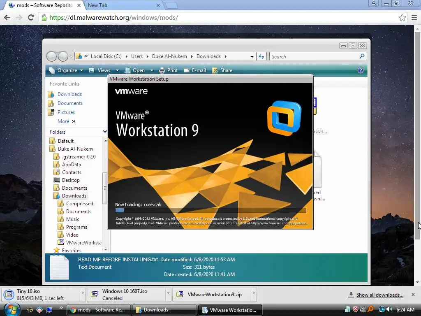This screenshot has height=316, width=421.
Task: Open the dropdown arrow next to Open
Action: click(x=152, y=70)
